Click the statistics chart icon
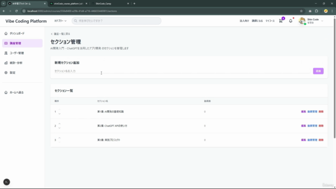The width and height of the screenshot is (336, 189). coord(6,63)
